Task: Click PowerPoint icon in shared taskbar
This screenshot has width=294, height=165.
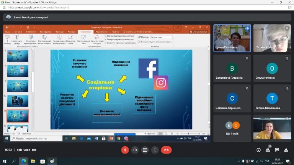Action: tap(111, 138)
